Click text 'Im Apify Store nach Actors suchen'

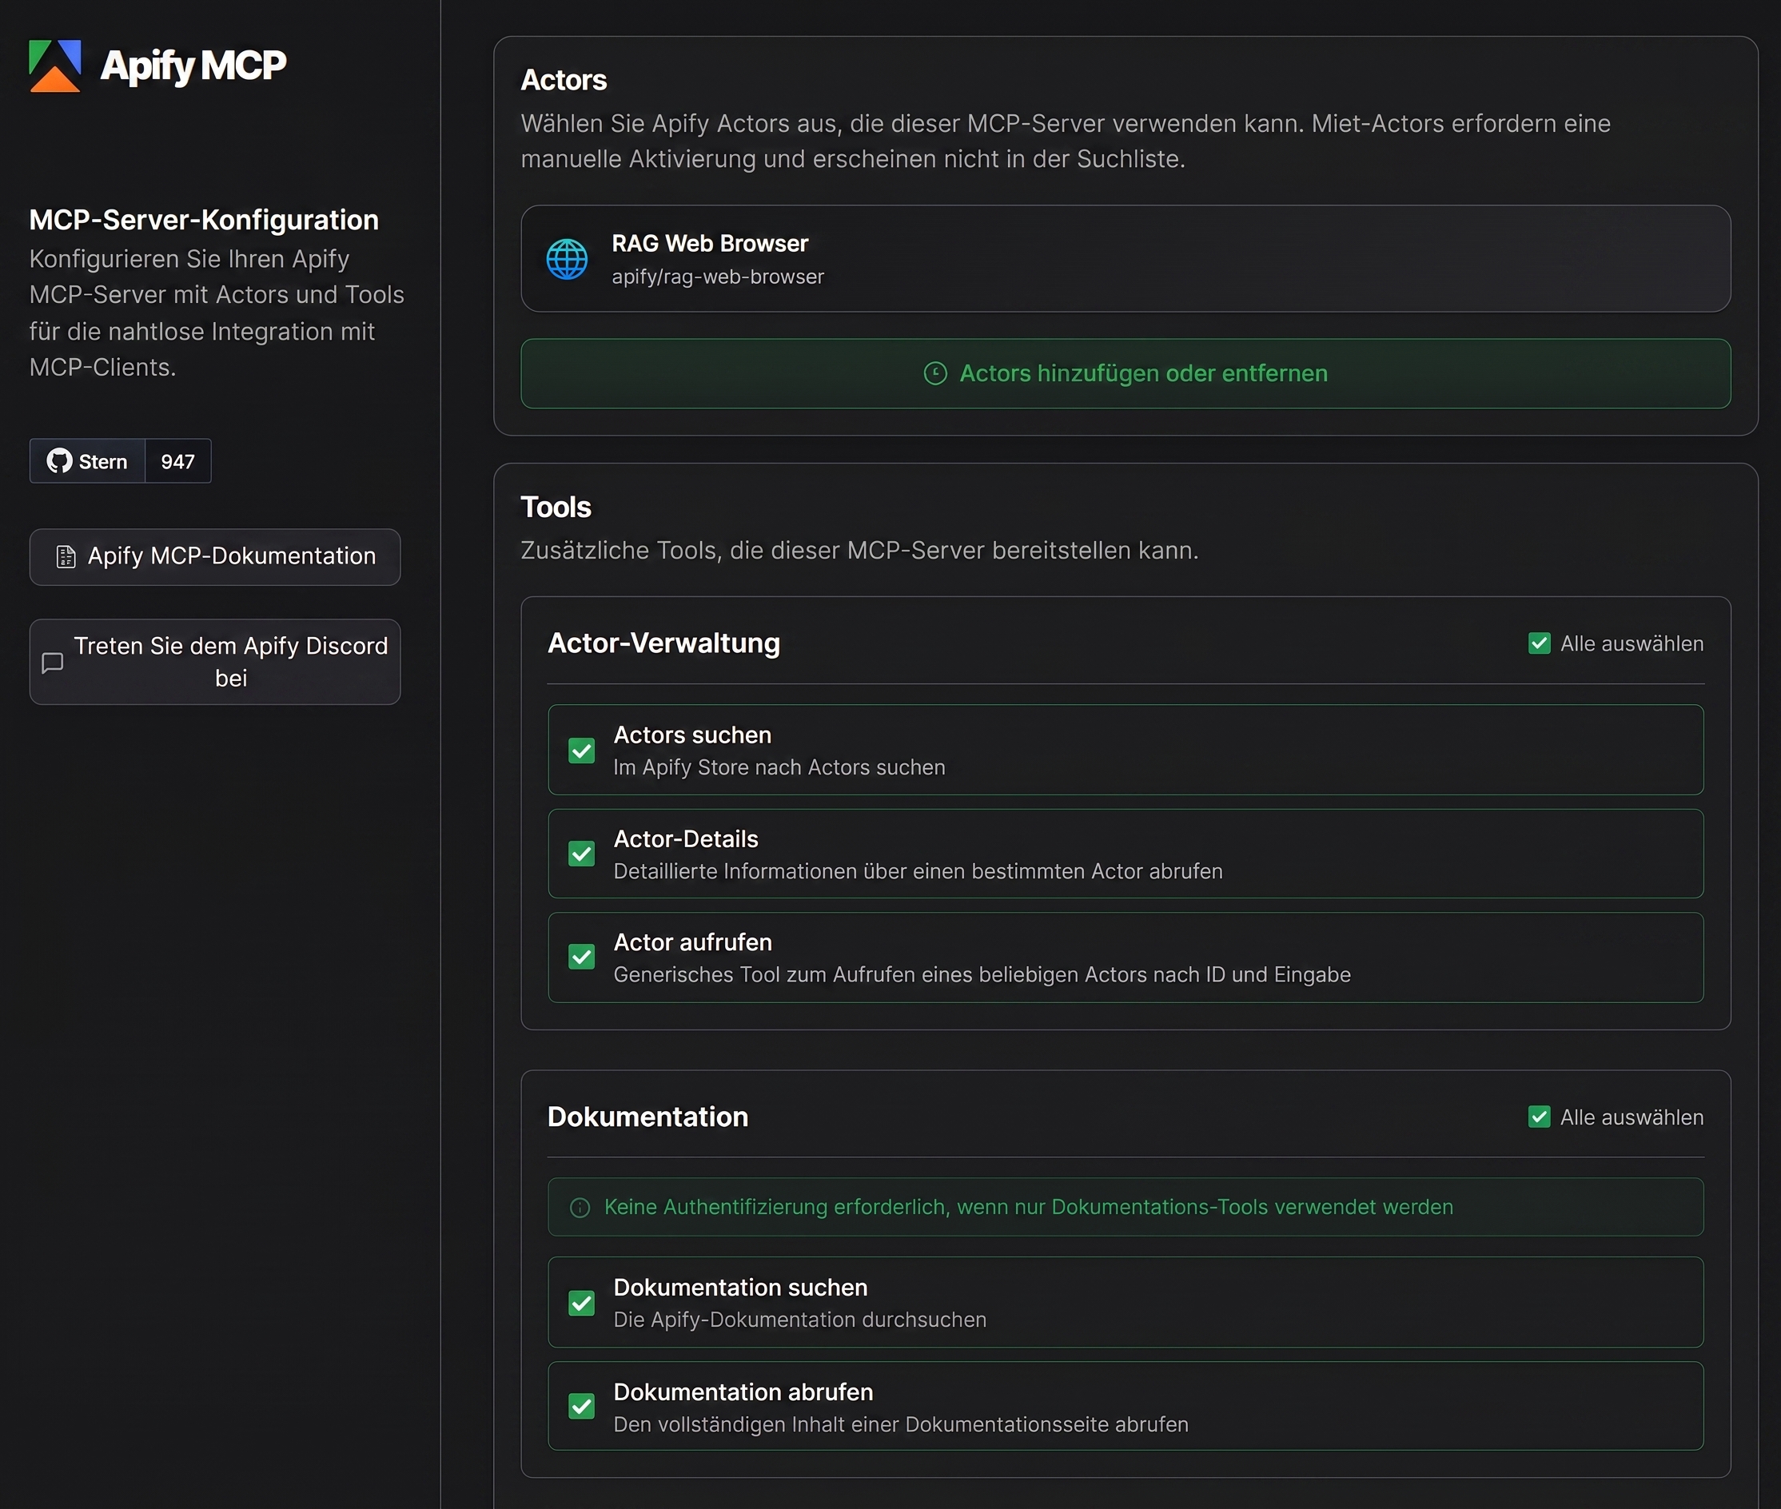coord(779,768)
